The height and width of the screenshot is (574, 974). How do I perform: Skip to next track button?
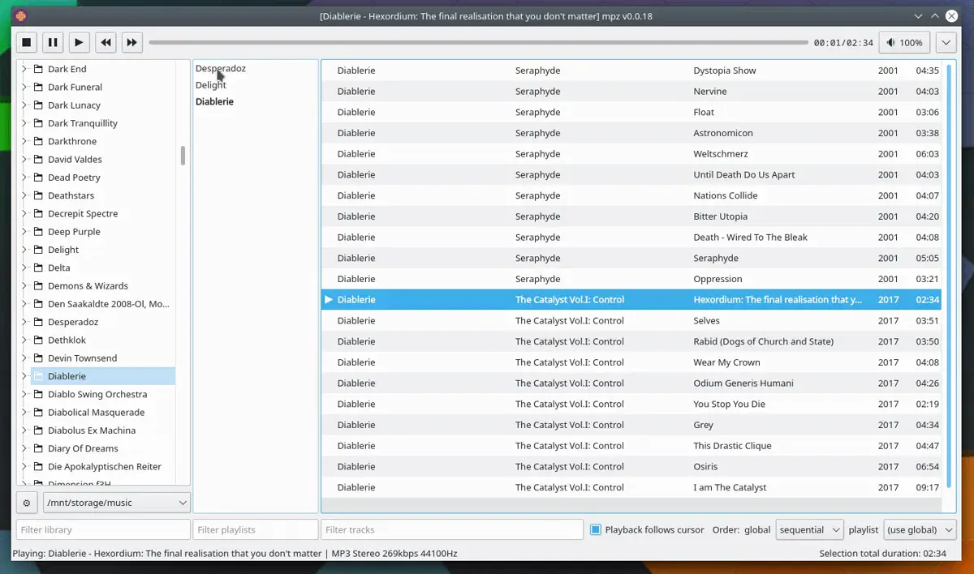tap(131, 43)
